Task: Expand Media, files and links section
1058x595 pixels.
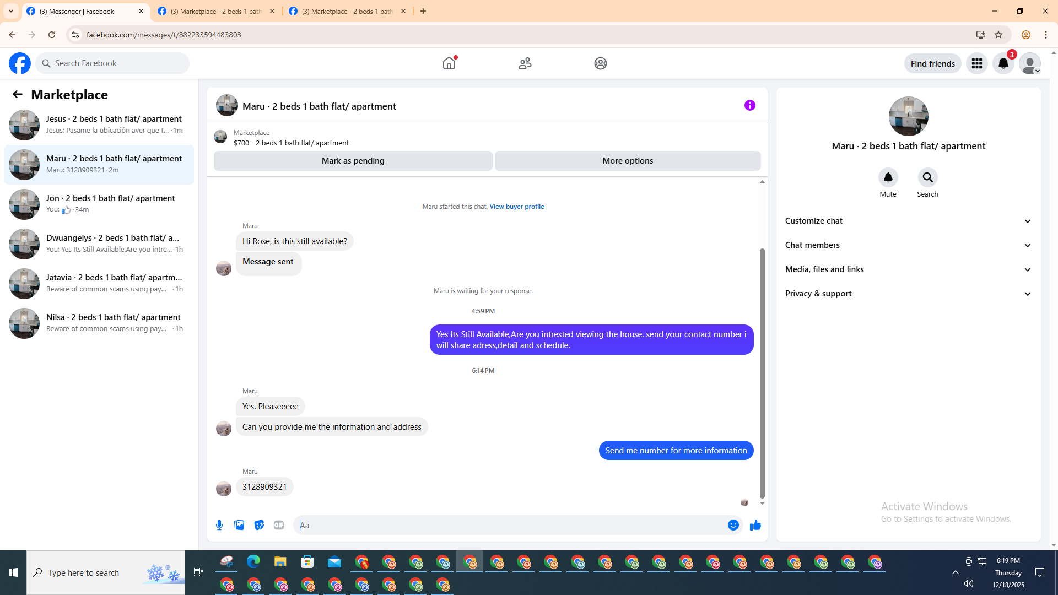Action: pyautogui.click(x=909, y=269)
